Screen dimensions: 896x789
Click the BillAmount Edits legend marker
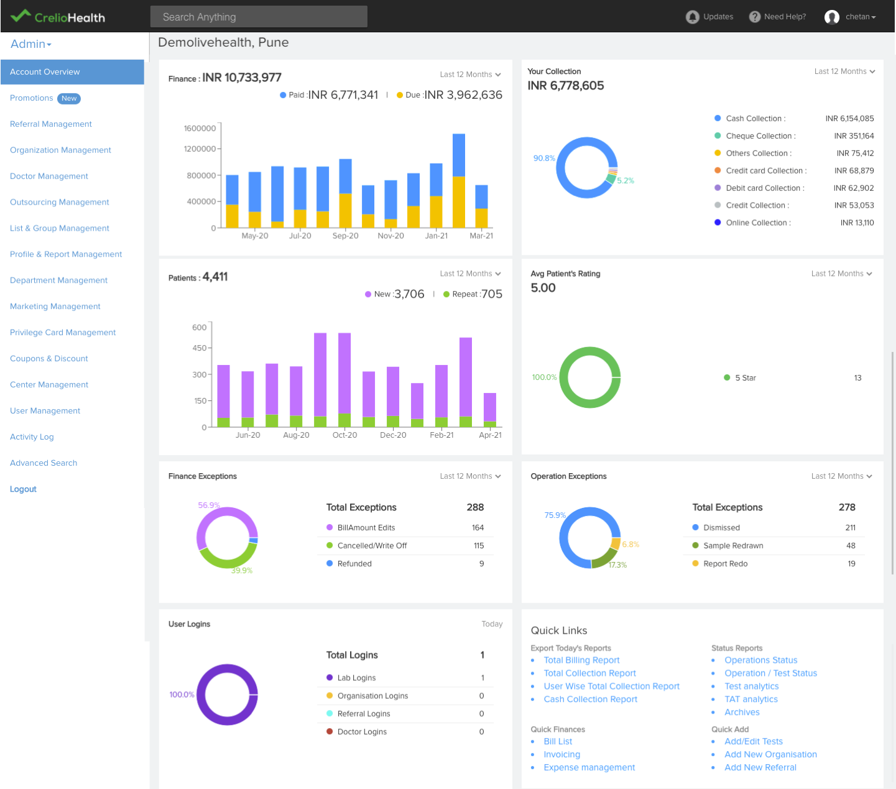click(330, 527)
